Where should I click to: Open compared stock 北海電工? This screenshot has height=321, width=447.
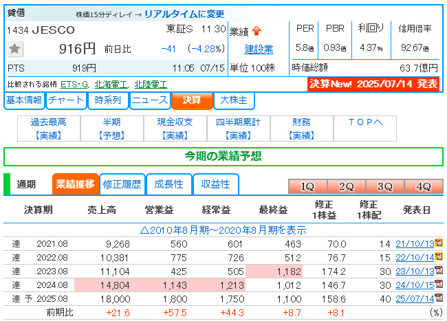(111, 85)
